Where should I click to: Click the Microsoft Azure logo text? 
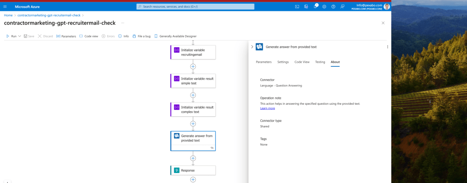[x=27, y=6]
